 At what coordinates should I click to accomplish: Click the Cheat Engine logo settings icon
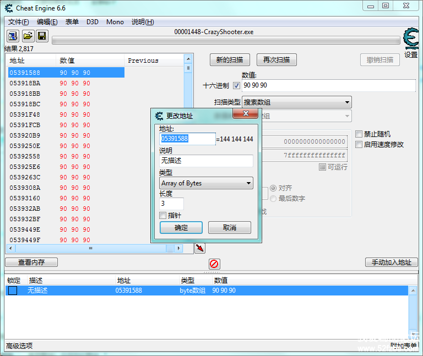click(x=410, y=40)
